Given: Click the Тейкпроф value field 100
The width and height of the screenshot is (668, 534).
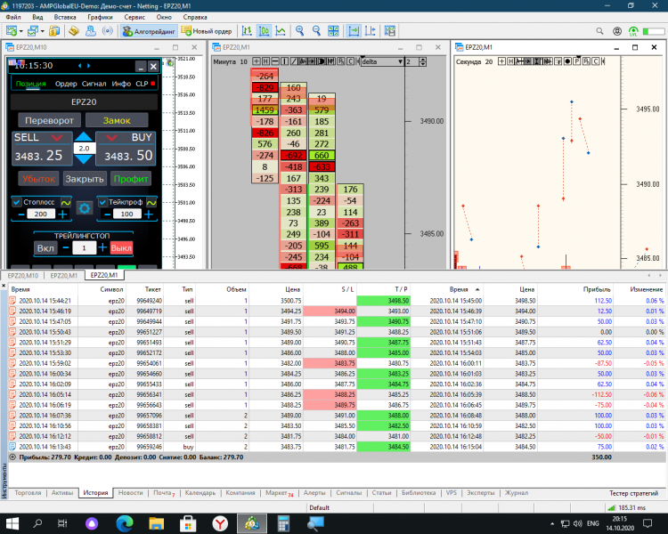Looking at the screenshot, I should pos(127,214).
